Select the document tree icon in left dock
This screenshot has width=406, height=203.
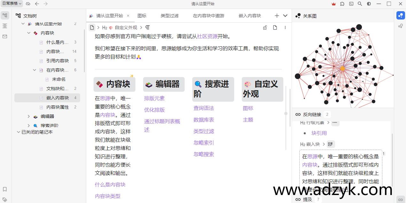[x=5, y=15]
